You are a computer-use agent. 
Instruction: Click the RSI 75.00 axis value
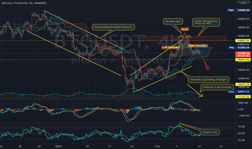241,127
